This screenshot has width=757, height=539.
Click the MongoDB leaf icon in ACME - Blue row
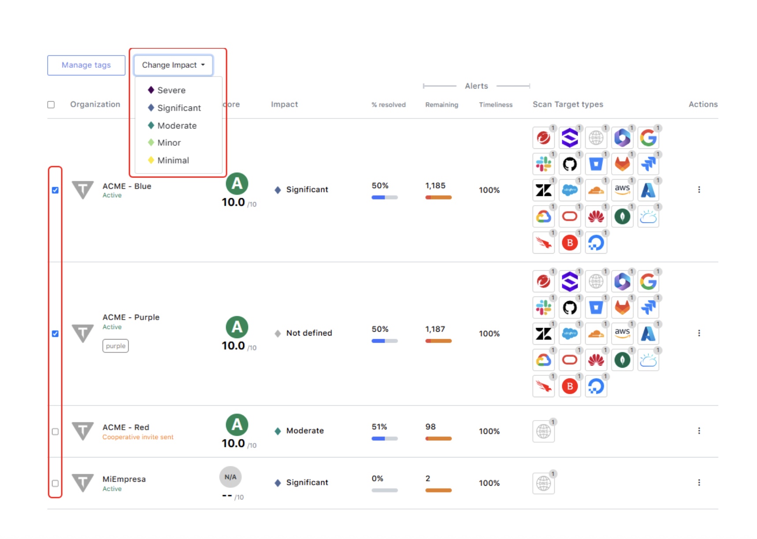tap(622, 217)
